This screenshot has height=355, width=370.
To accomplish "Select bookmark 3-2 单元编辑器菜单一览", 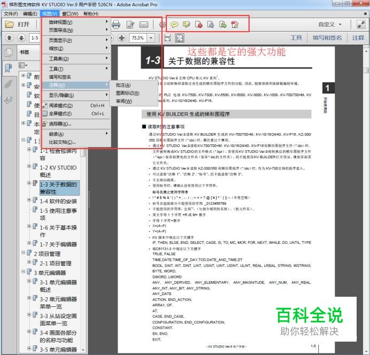I will [x=58, y=303].
